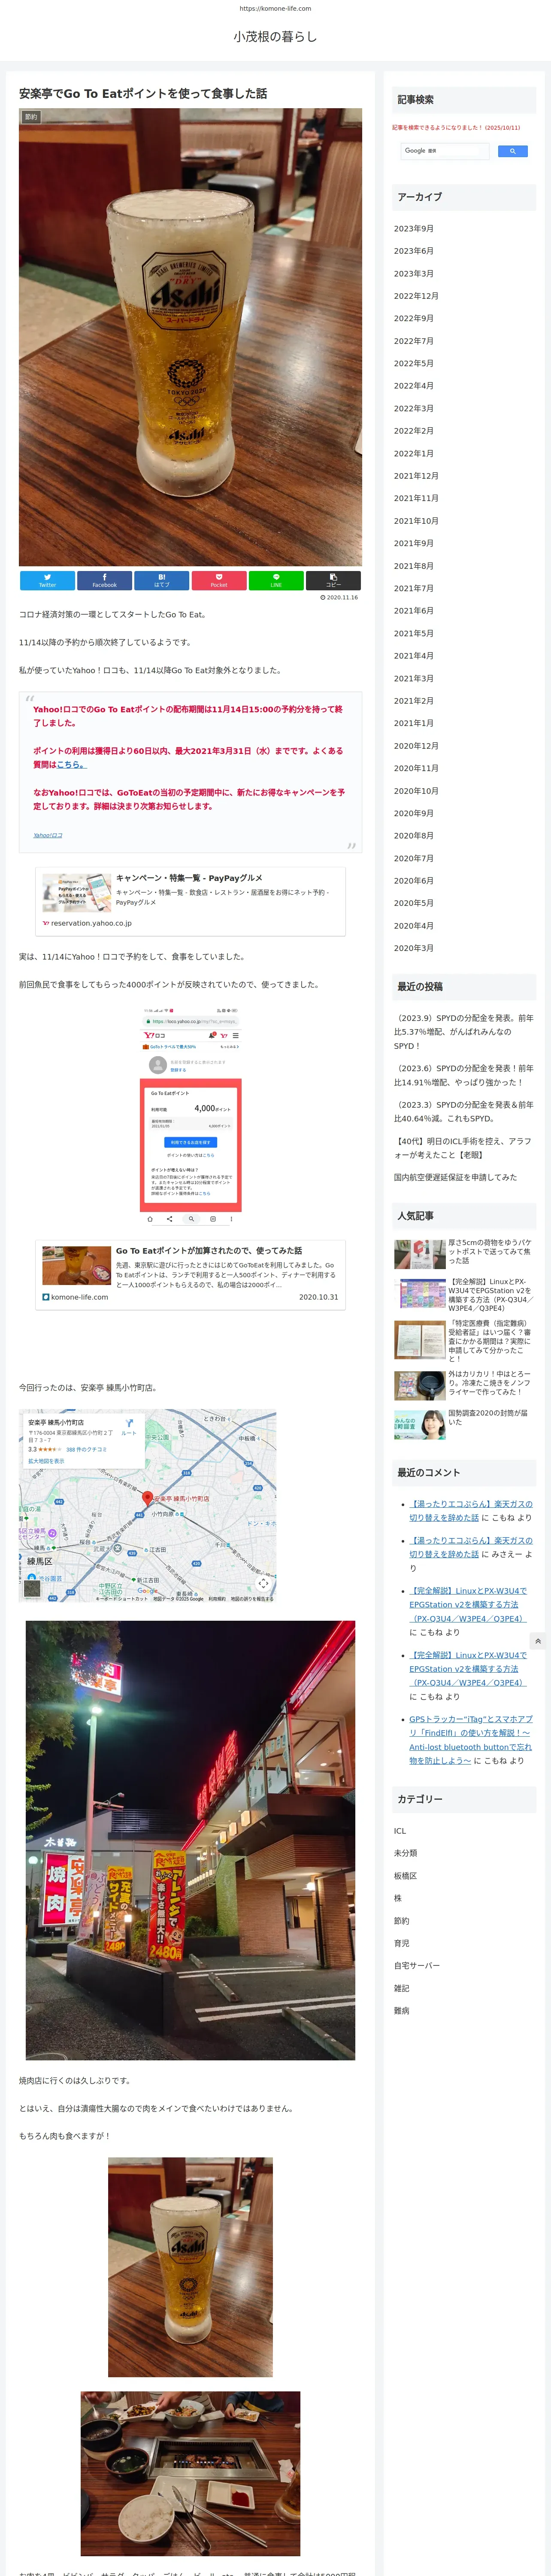551x2576 pixels.
Task: Open recent post about SPYD 2023.6 dividend
Action: pos(463,1075)
